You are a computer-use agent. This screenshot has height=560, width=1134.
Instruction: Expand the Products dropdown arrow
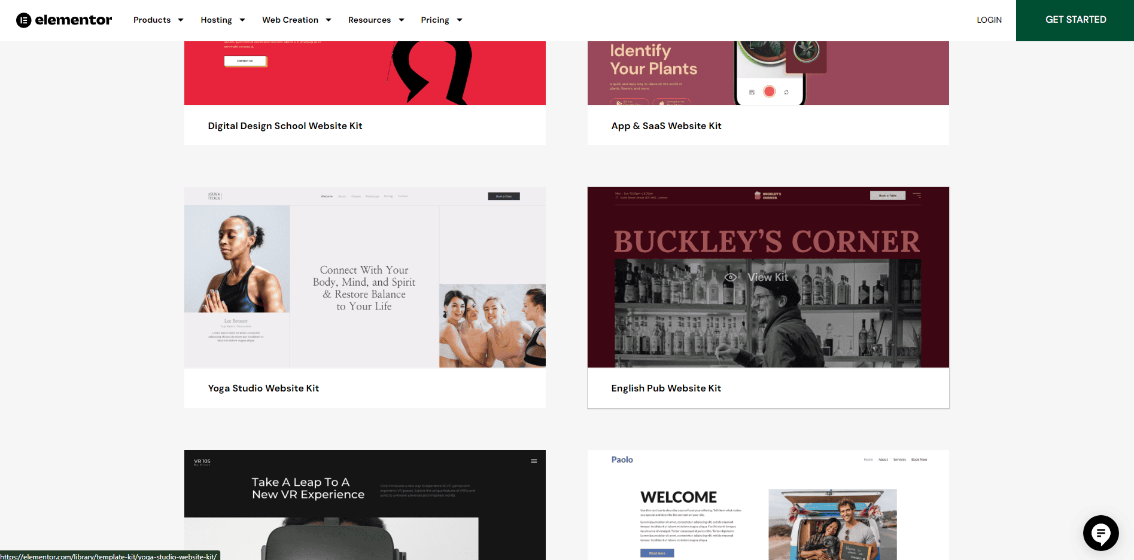pyautogui.click(x=181, y=20)
